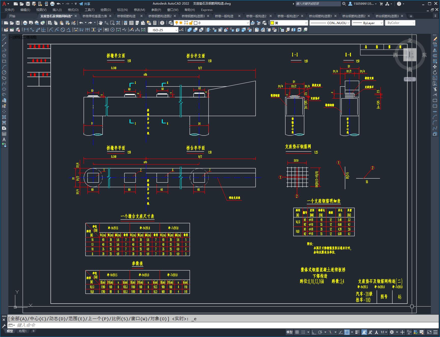Click the Autodesk App Store cart icon
440x337 pixels.
[381, 4]
